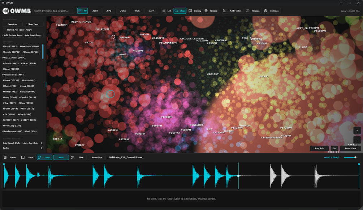The width and height of the screenshot is (363, 210).
Task: Click Add Custom Tag
Action: point(13,35)
